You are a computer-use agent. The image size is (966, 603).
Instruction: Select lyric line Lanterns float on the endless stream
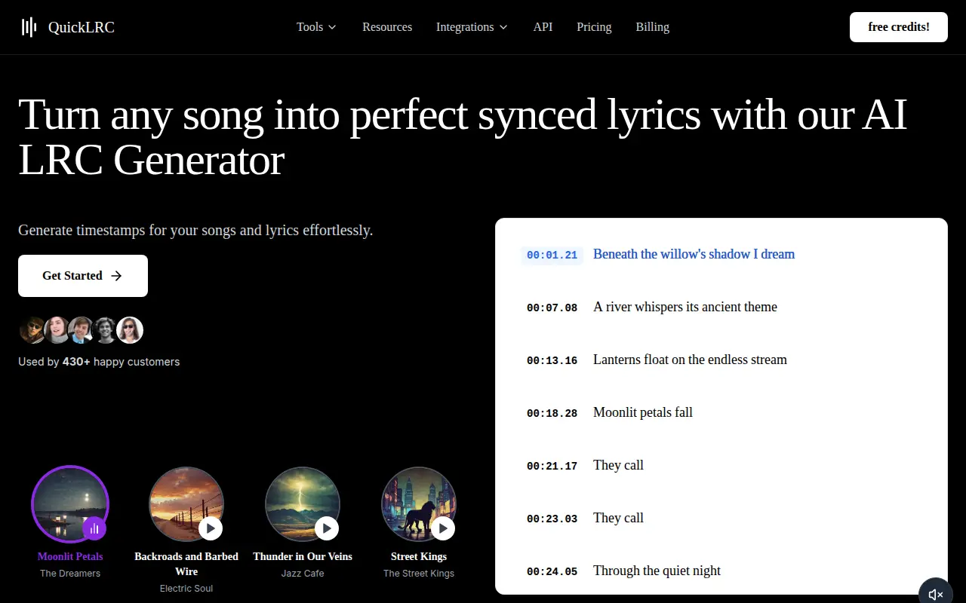tap(690, 360)
